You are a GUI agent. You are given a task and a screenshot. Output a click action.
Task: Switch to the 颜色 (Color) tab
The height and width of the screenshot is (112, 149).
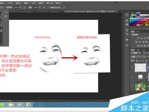(133, 13)
